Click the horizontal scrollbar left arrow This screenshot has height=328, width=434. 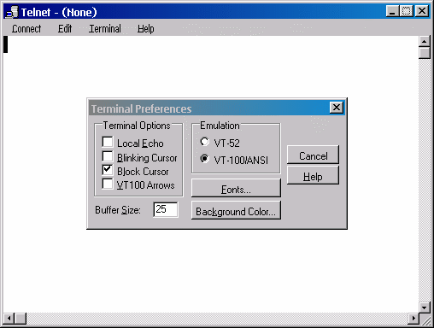9,318
